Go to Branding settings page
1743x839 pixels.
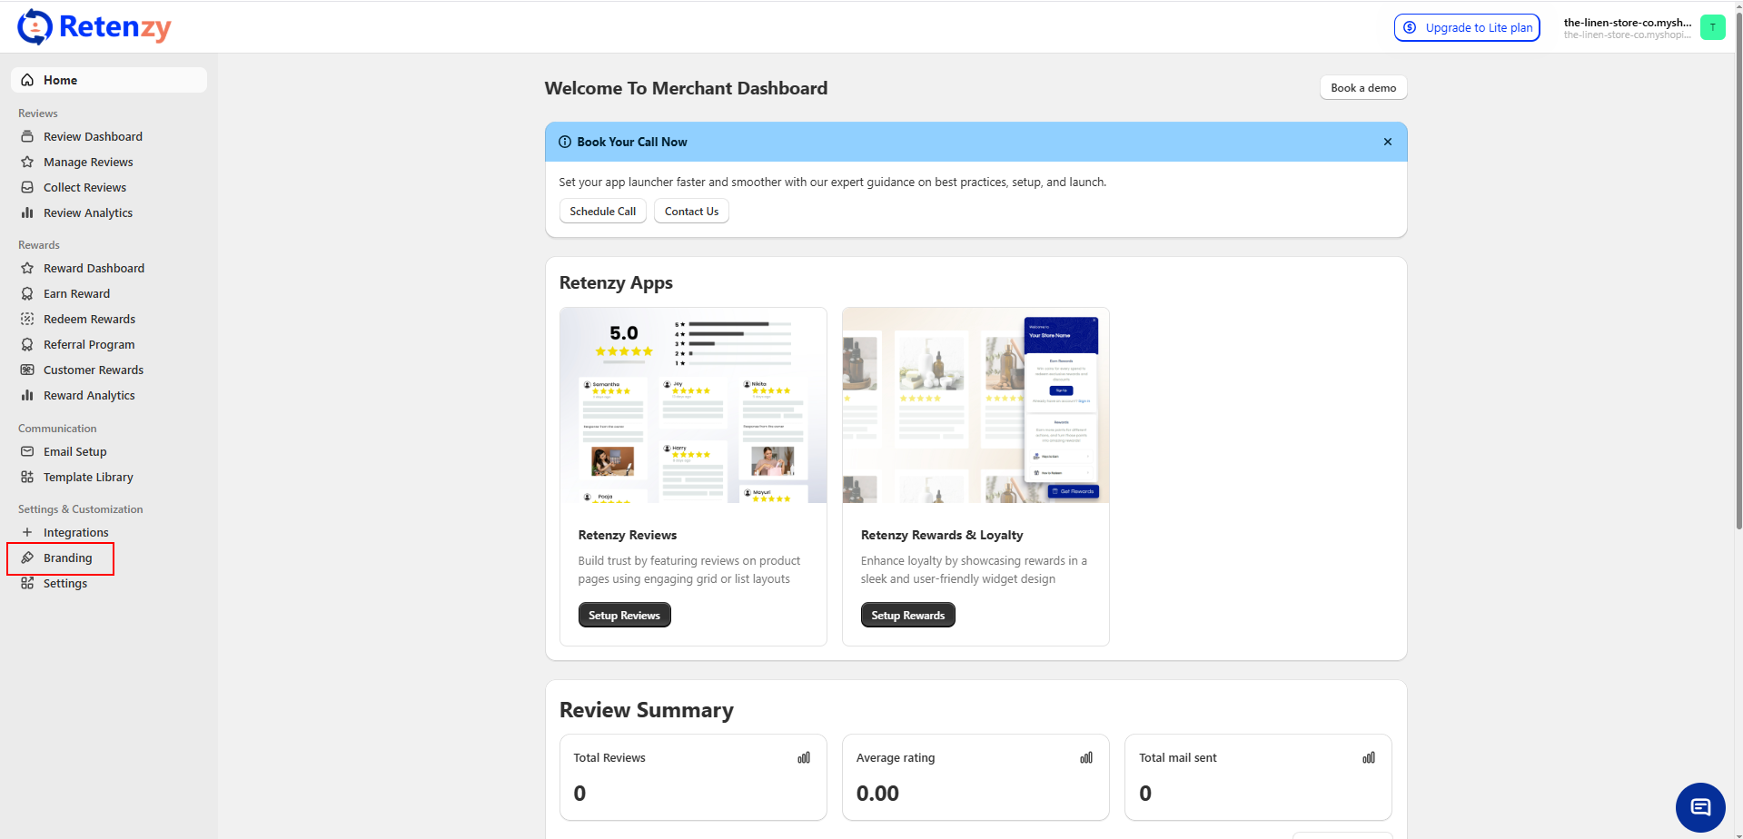(67, 558)
